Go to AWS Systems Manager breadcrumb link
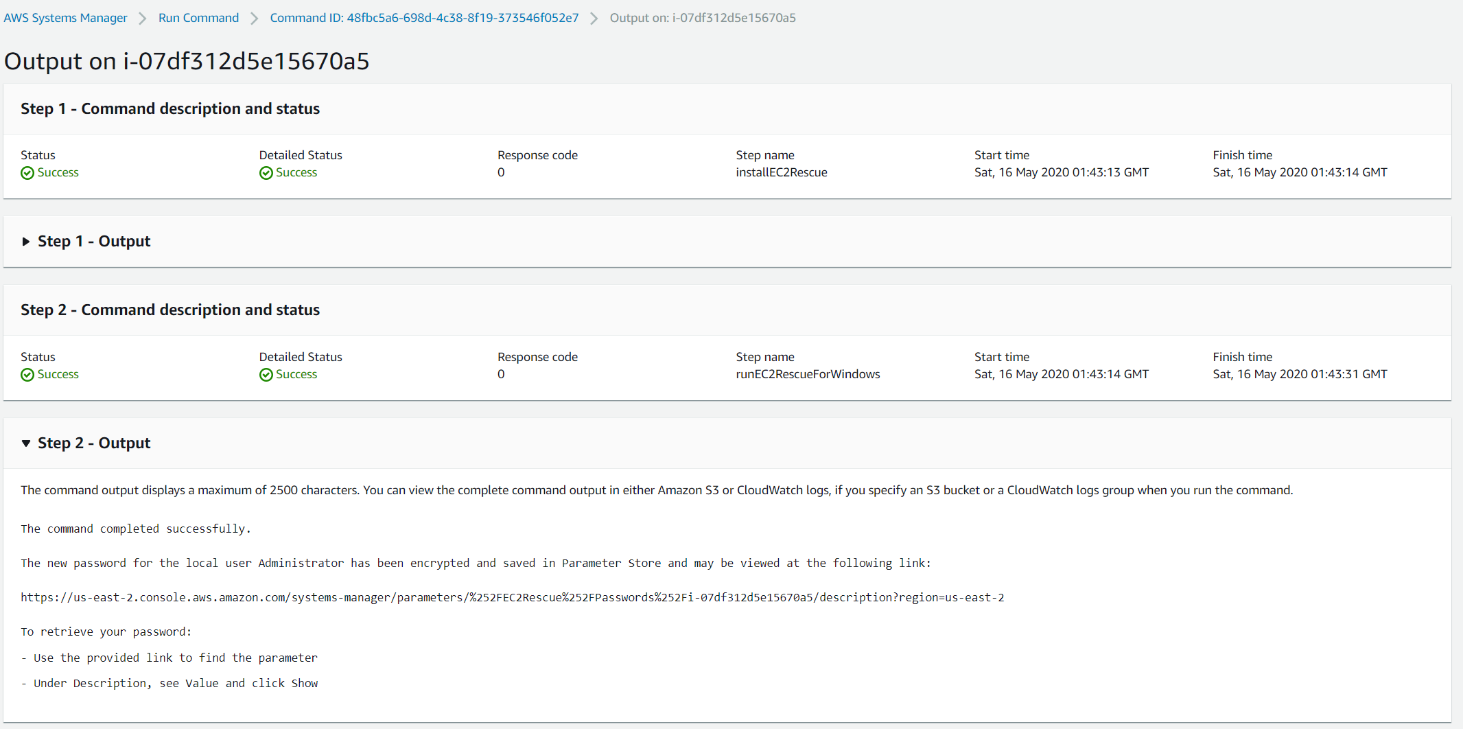The width and height of the screenshot is (1463, 729). point(65,18)
